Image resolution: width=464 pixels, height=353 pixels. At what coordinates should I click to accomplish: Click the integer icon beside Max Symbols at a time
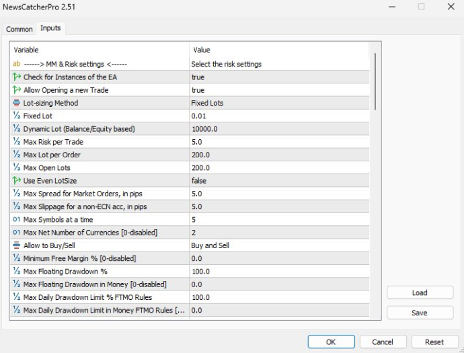pyautogui.click(x=17, y=219)
